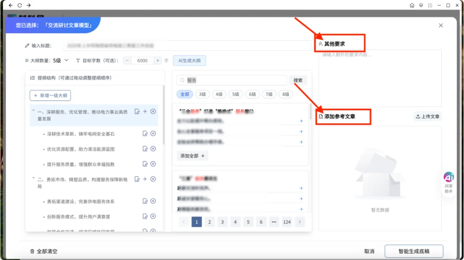
Task: Collapse outline section 一、深耕服务、优化管理
Action: (34, 111)
